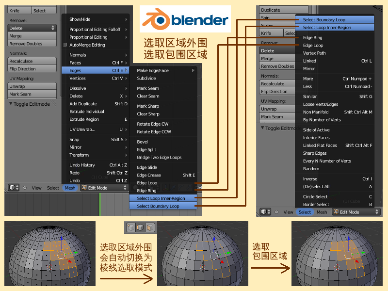This screenshot has width=388, height=291.
Task: Expand the Faces submenu in the Mesh menu
Action: tap(96, 63)
